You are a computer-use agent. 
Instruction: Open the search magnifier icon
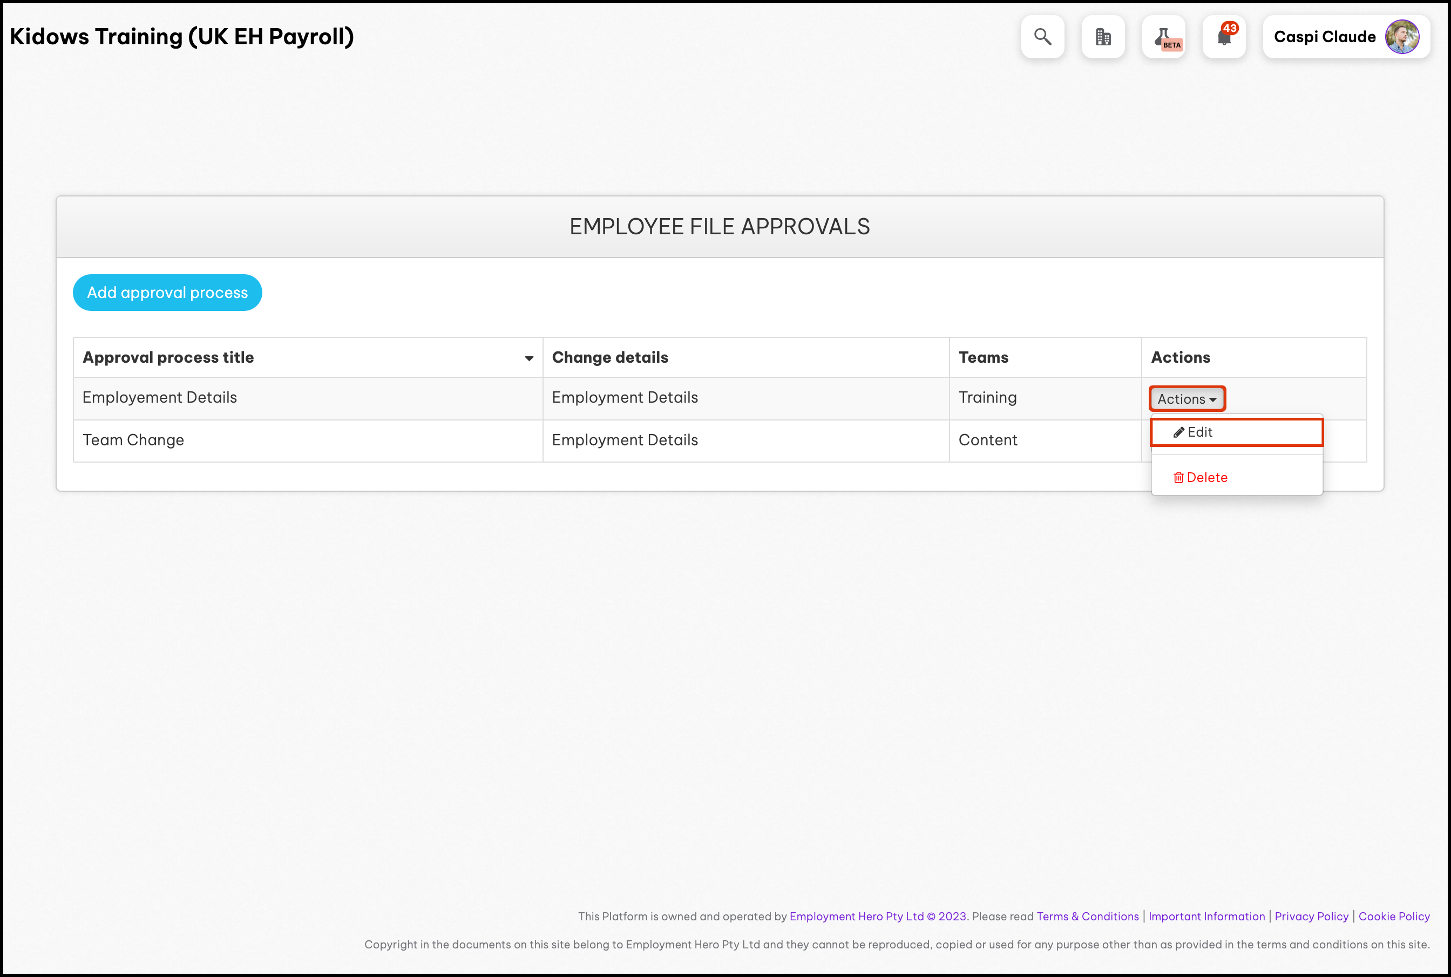(1042, 37)
